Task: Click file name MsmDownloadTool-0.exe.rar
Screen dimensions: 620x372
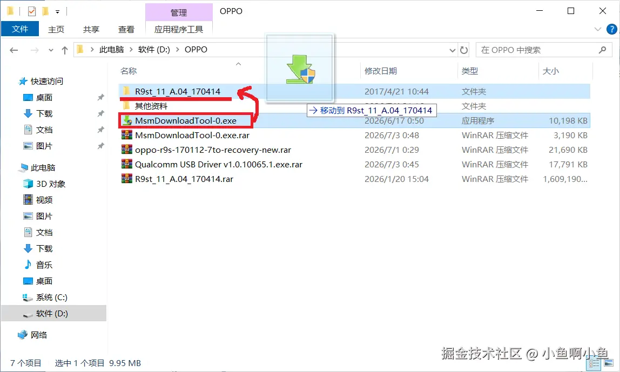Action: pyautogui.click(x=192, y=135)
